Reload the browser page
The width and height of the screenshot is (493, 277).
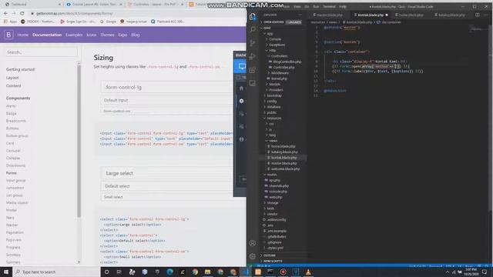pos(22,13)
